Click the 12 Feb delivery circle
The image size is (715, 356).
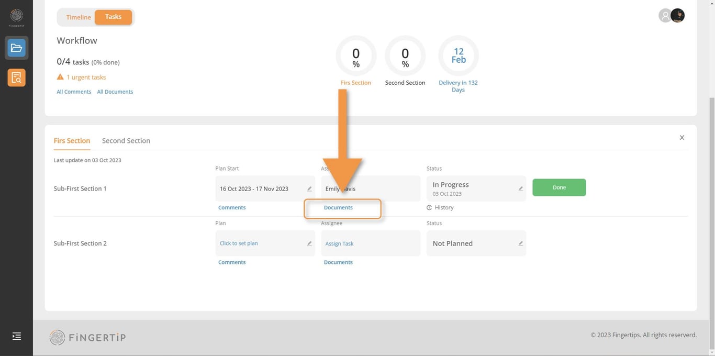(459, 55)
